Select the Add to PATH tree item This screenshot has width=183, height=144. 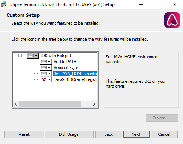coord(65,62)
